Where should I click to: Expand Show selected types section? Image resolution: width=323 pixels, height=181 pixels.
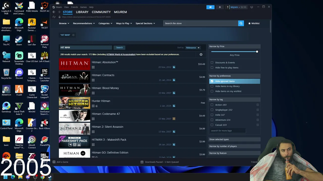[235, 139]
